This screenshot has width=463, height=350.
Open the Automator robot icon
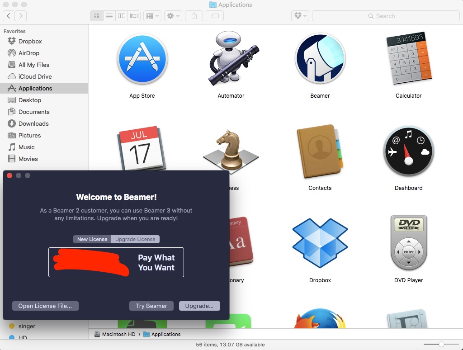click(x=233, y=58)
